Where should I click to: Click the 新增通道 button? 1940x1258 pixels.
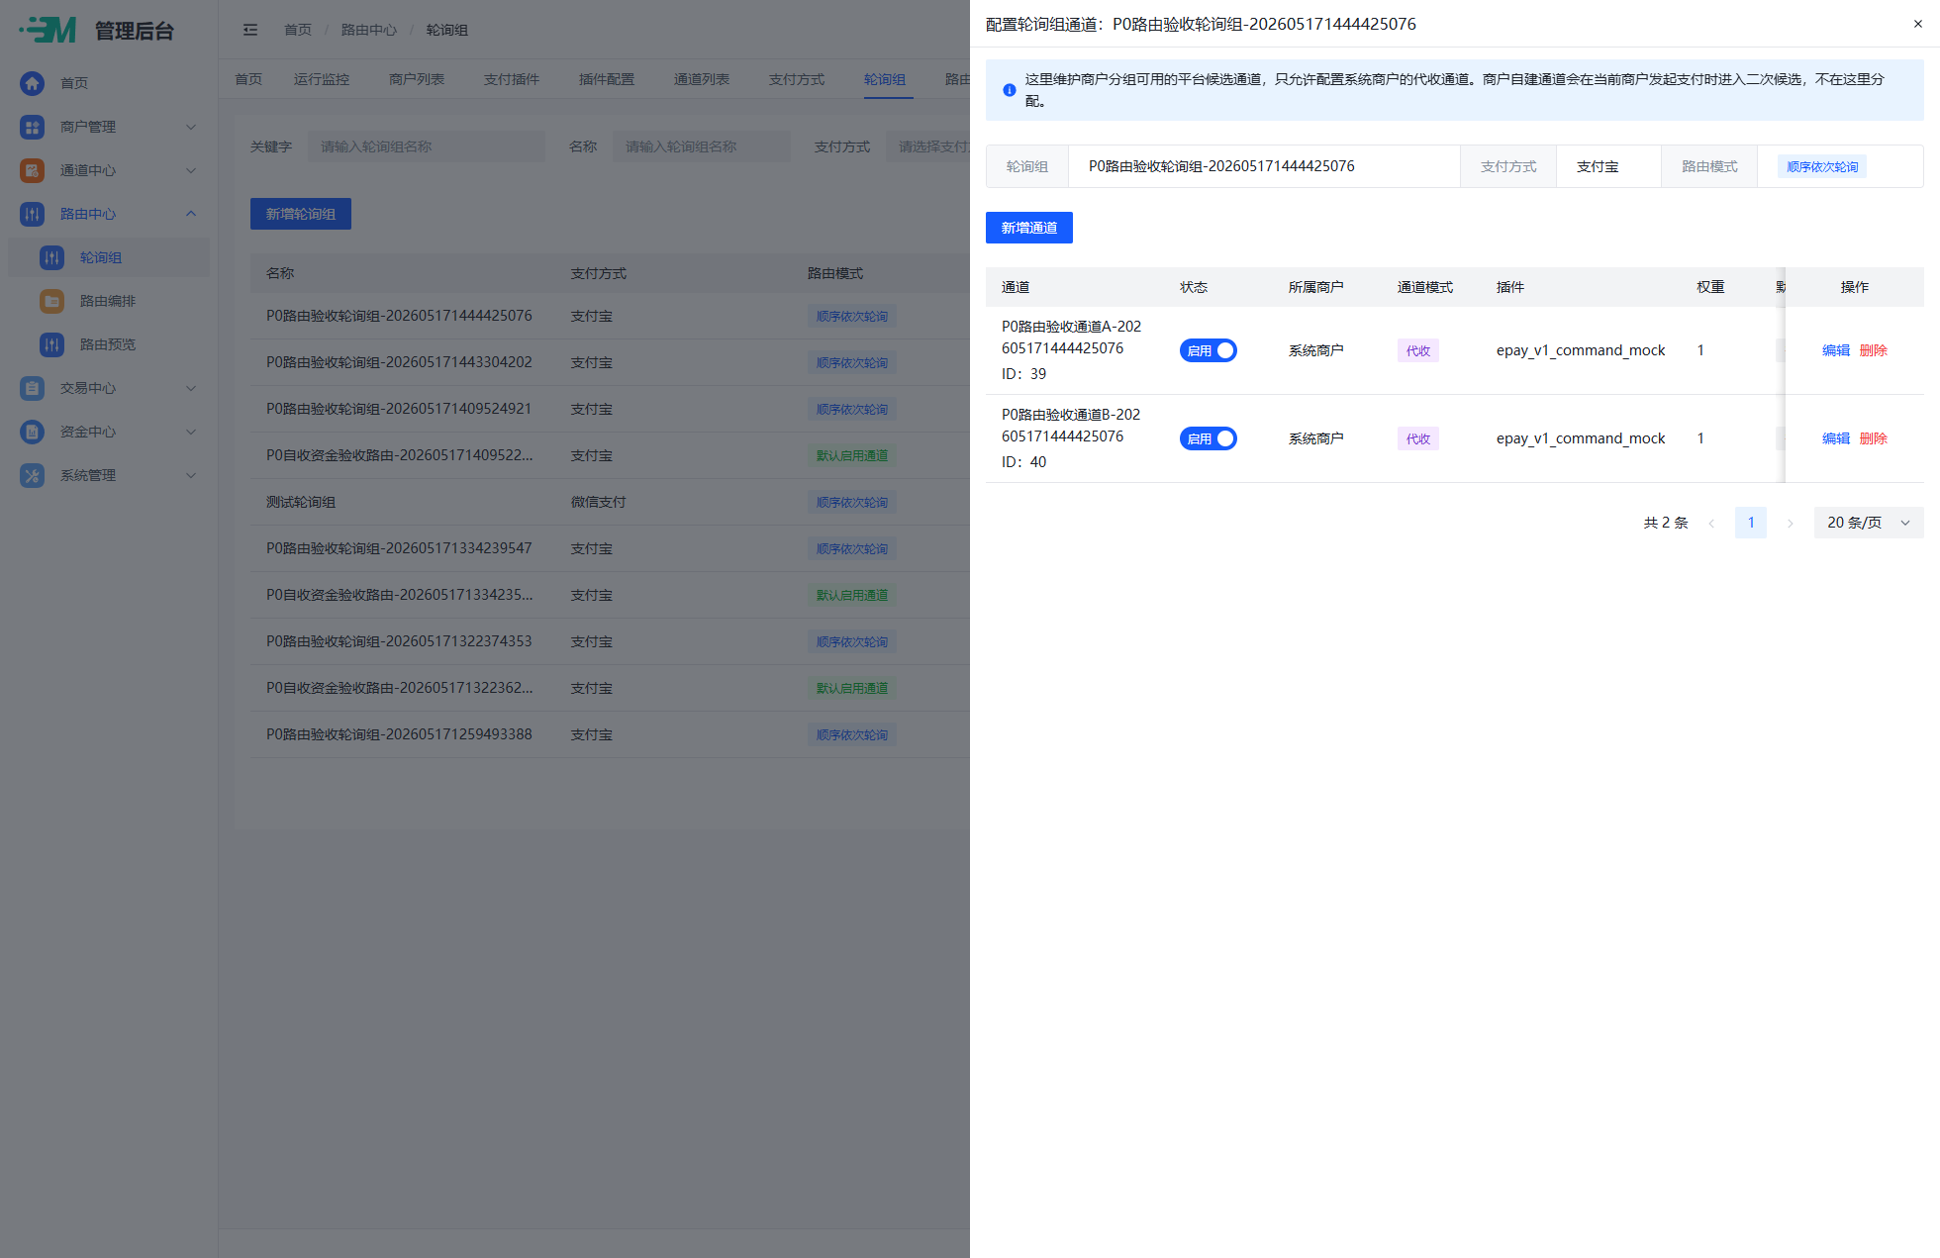[1028, 228]
